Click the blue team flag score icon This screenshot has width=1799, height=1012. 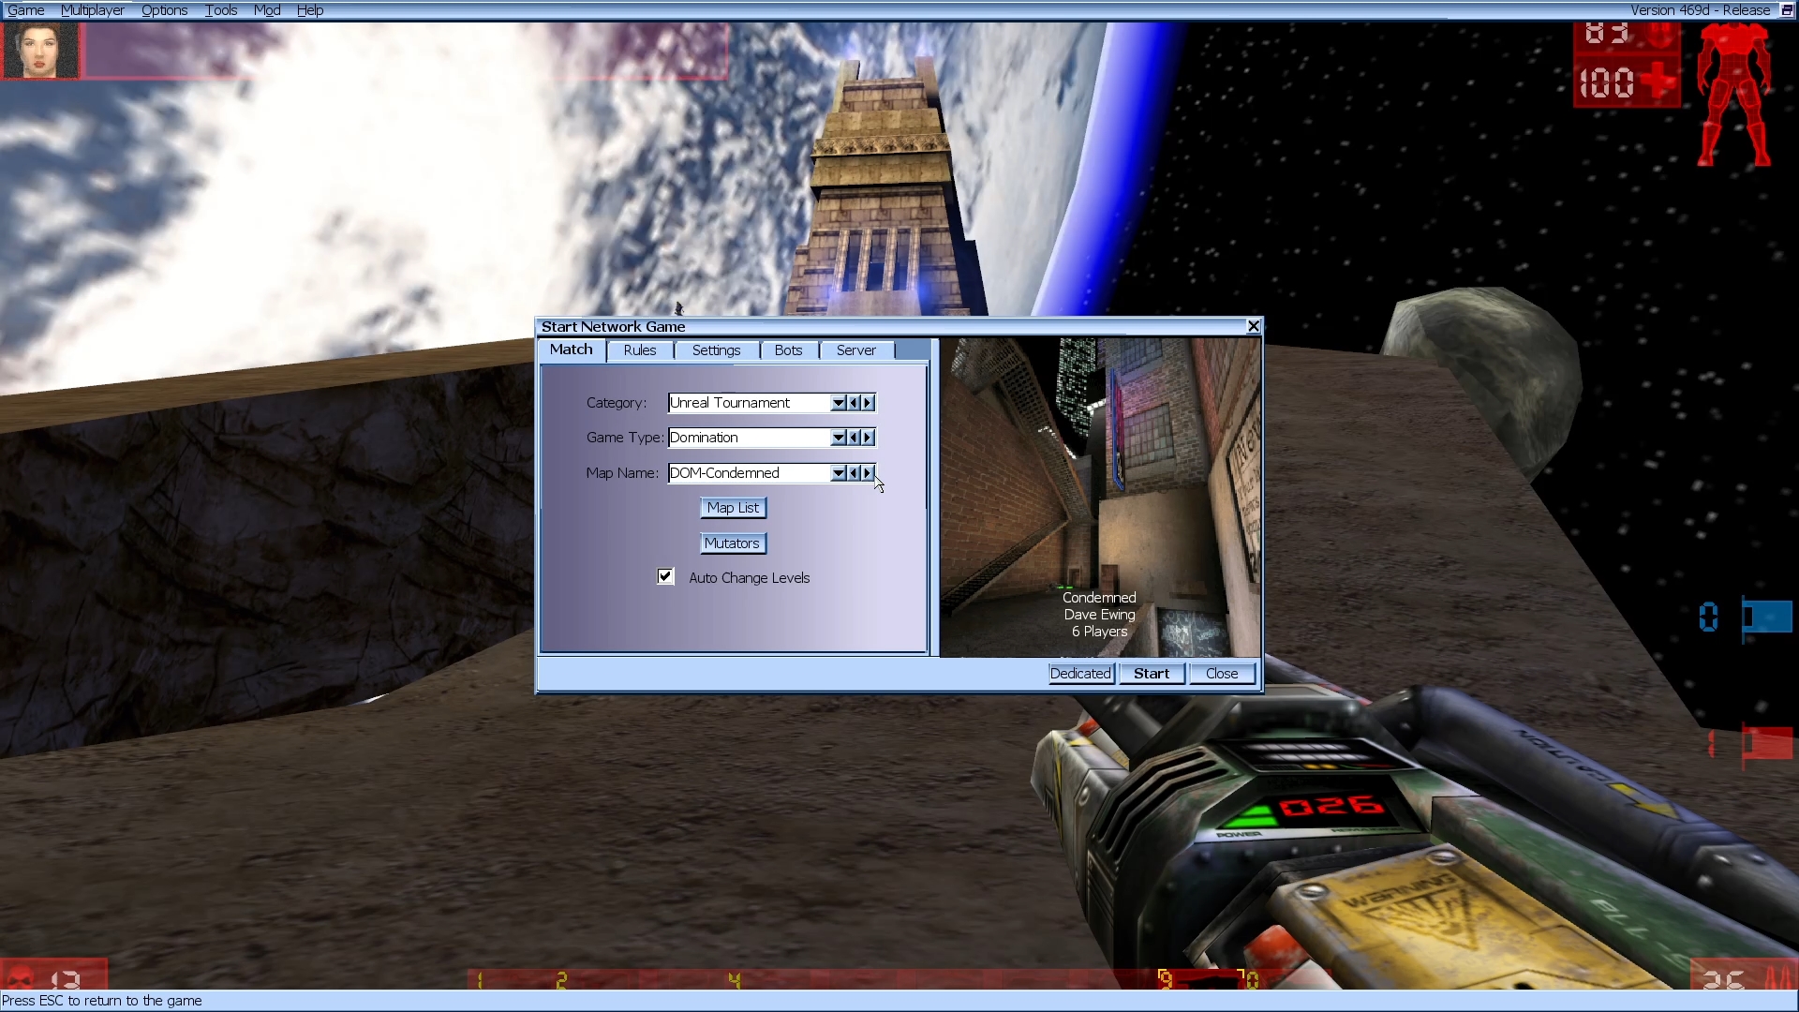(x=1766, y=618)
